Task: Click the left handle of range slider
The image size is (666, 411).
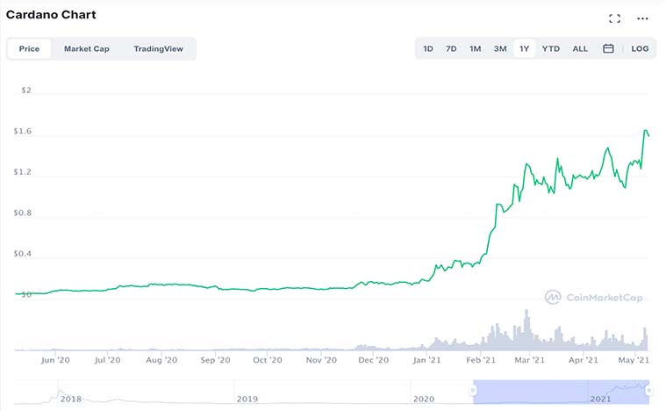Action: click(x=474, y=389)
